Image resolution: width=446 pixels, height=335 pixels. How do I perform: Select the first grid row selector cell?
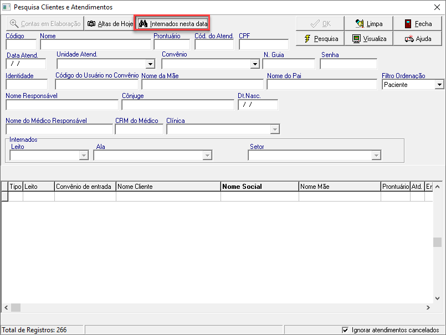point(5,197)
